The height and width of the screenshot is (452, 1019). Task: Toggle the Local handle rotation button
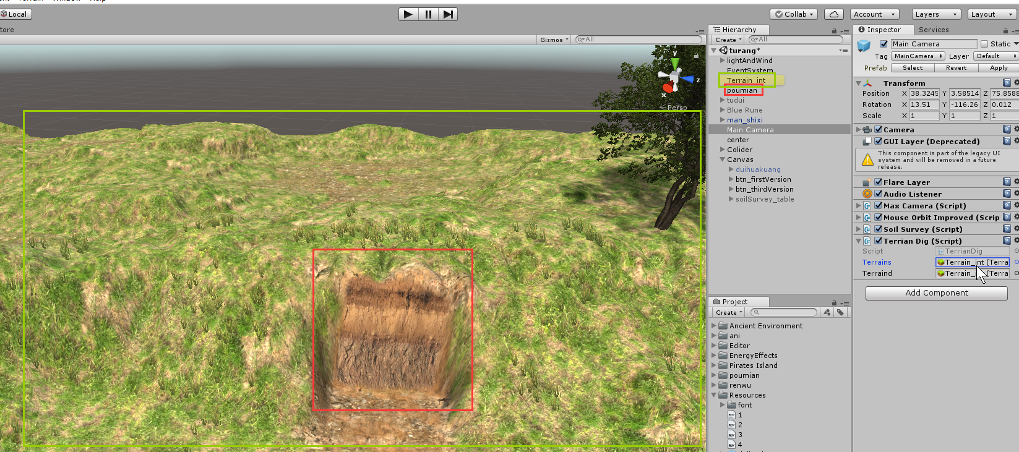click(x=14, y=14)
